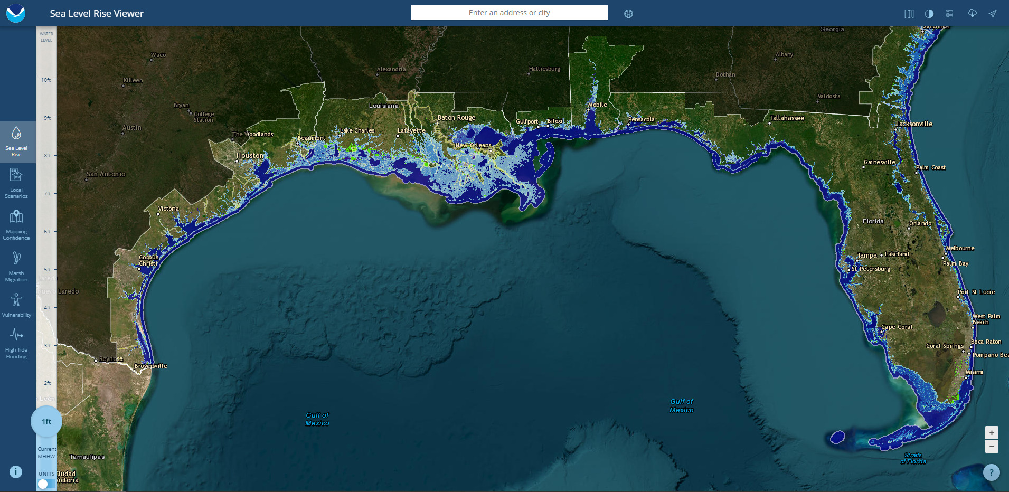Open the layer opacity half-circle icon
The image size is (1009, 492).
click(929, 14)
